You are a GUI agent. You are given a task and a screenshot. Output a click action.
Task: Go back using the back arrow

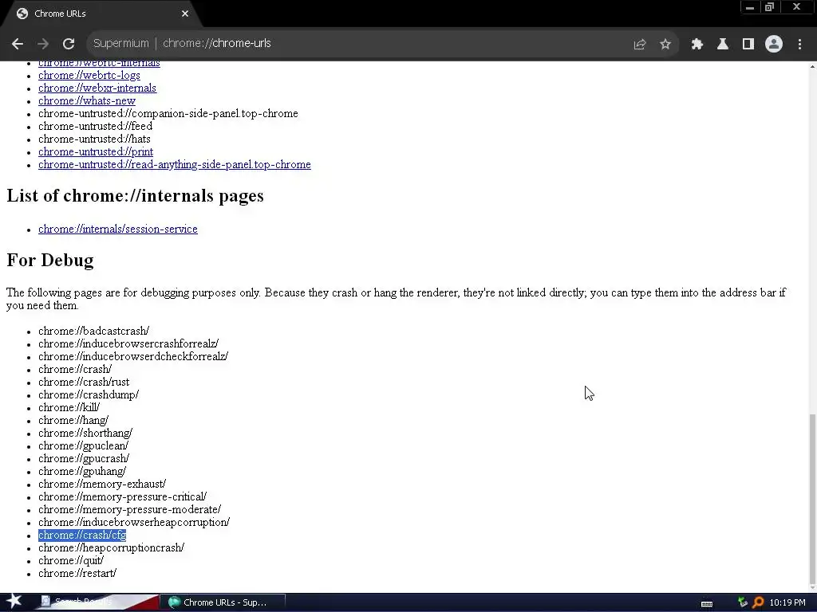click(x=18, y=44)
